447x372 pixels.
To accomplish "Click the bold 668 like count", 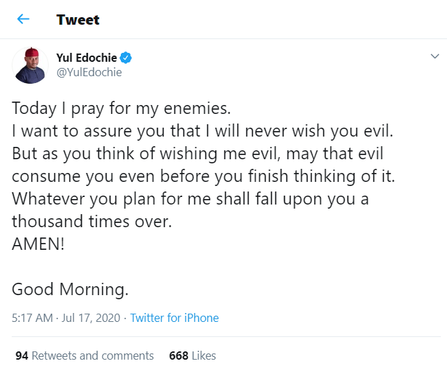I will coord(179,356).
